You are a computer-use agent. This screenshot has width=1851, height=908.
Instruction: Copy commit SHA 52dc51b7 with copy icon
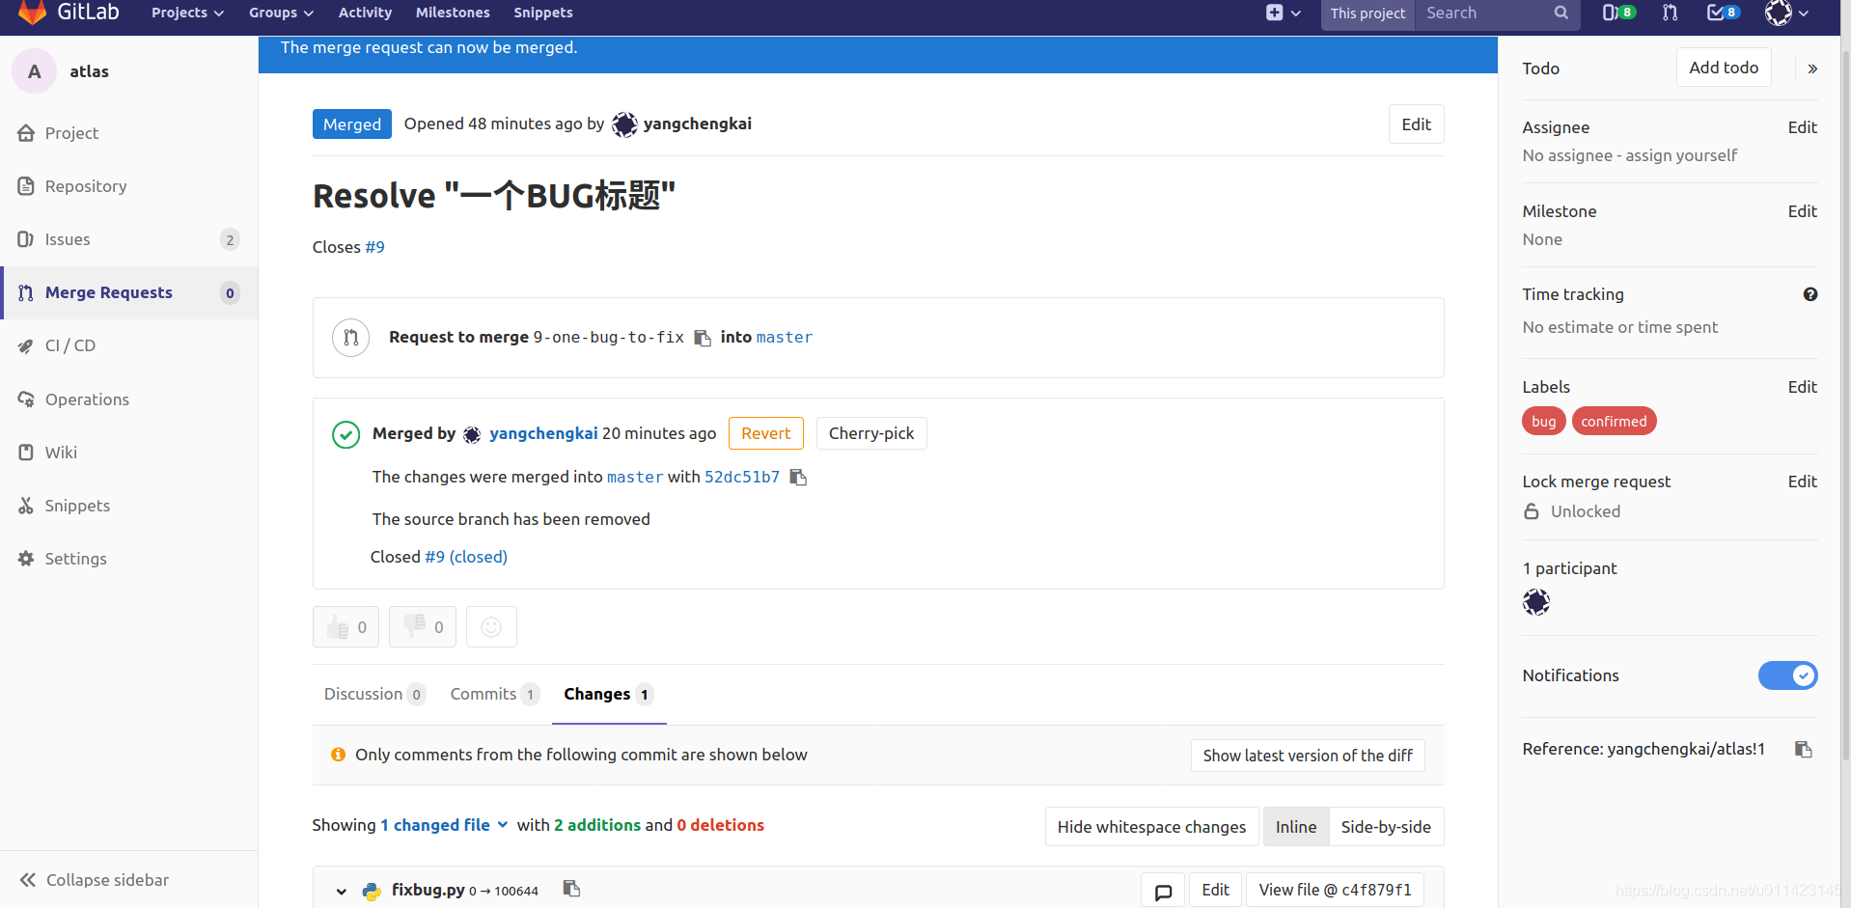pos(797,477)
